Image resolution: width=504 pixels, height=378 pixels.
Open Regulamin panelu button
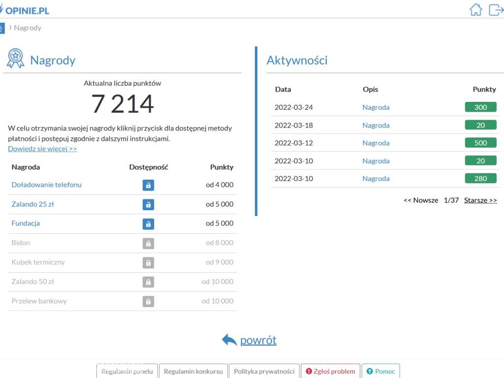pyautogui.click(x=127, y=371)
